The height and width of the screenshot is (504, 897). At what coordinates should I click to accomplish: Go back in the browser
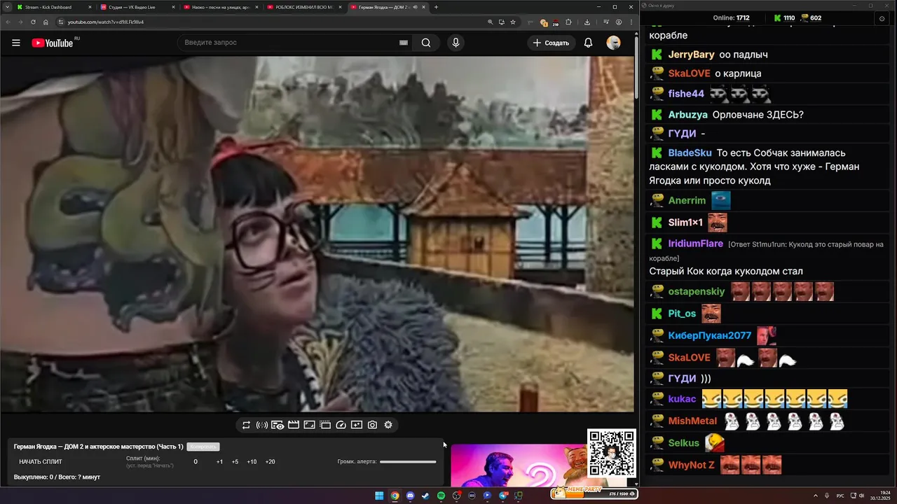pyautogui.click(x=8, y=22)
